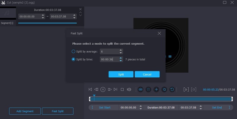Move the segment up with chevron

pos(80,12)
